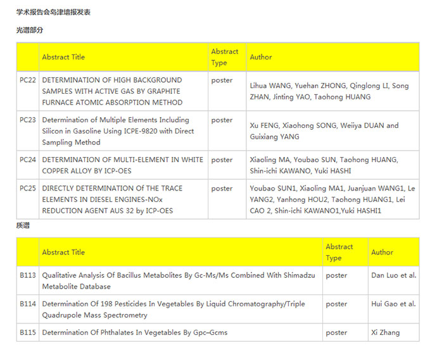Image resolution: width=437 pixels, height=350 pixels.
Task: Click the 质谱 section heading
Action: click(x=23, y=225)
